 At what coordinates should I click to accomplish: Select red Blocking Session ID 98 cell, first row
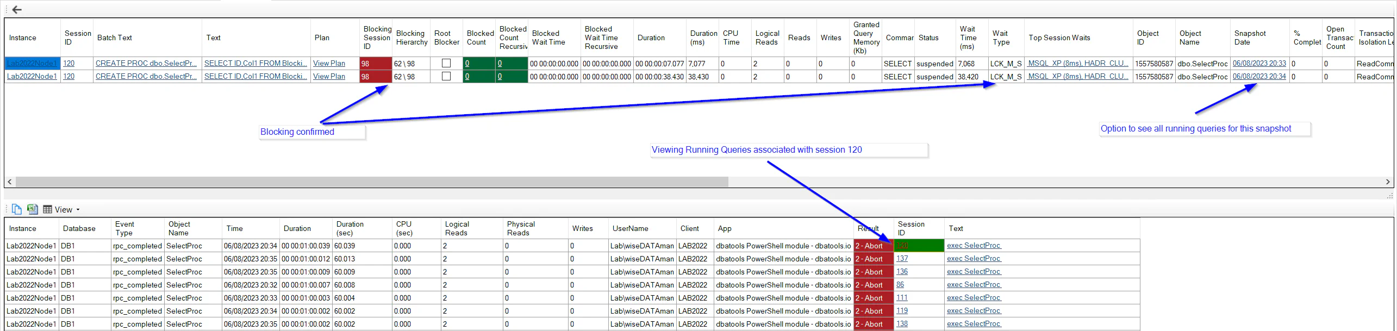(x=376, y=64)
